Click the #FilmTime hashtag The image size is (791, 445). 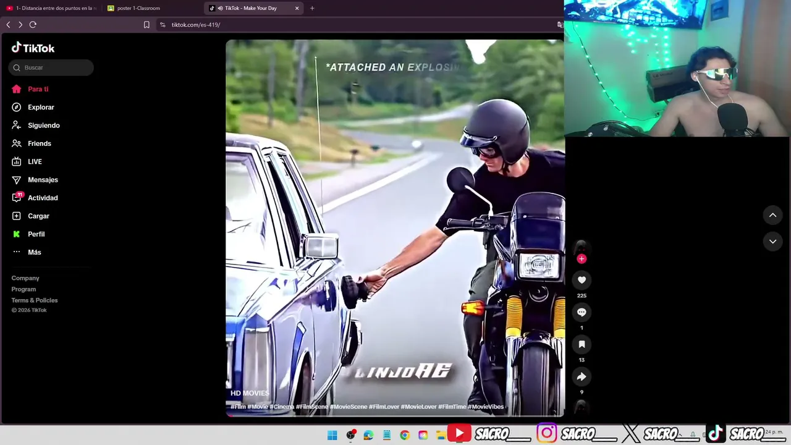(452, 407)
